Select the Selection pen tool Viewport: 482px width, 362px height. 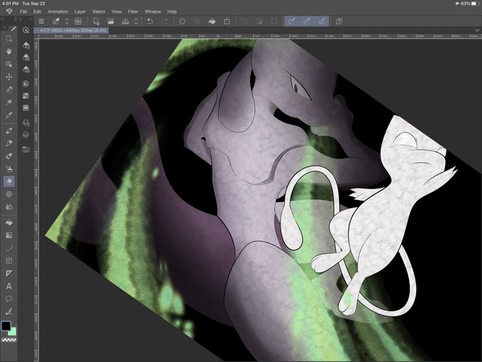[9, 89]
